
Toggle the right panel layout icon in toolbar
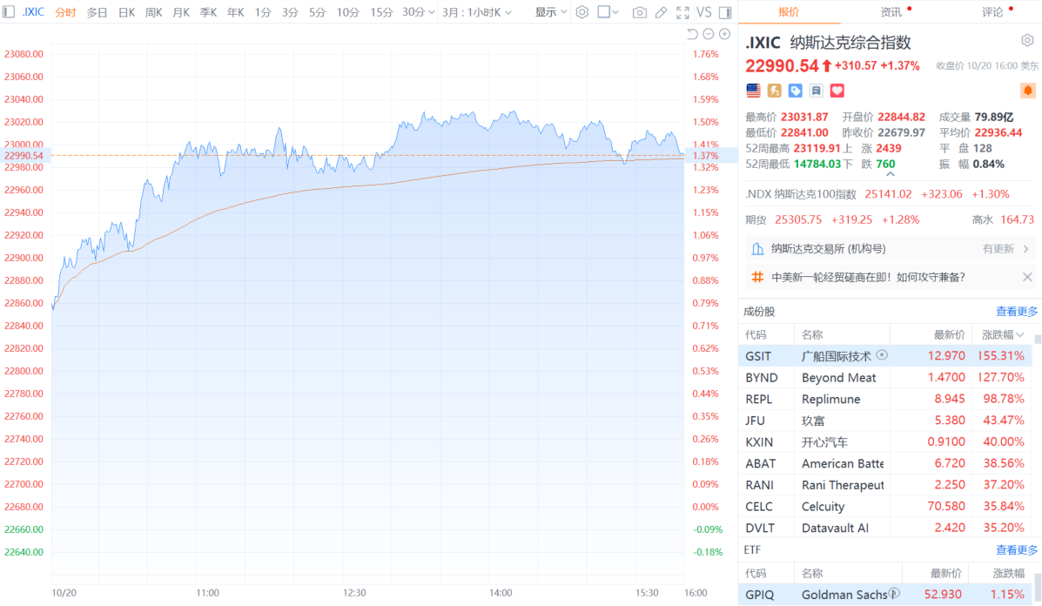click(725, 12)
